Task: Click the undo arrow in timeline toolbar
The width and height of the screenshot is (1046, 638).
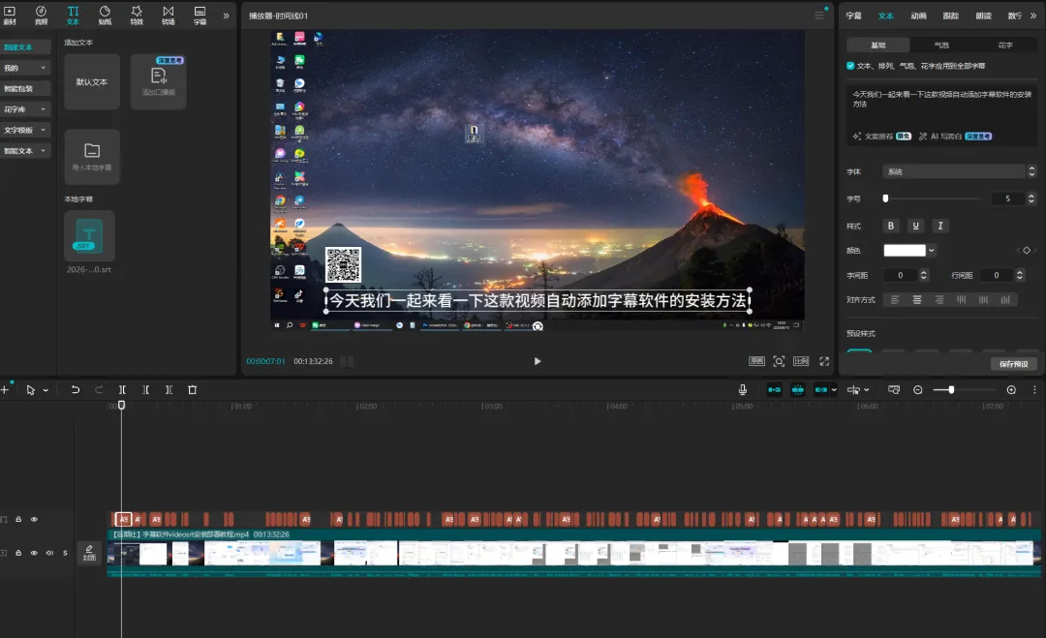Action: pos(76,390)
